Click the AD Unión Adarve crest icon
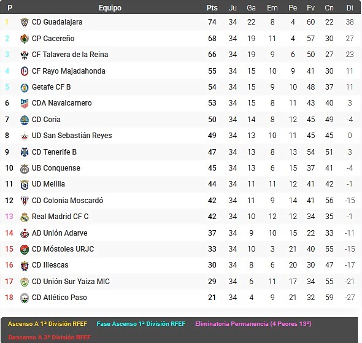 25,233
